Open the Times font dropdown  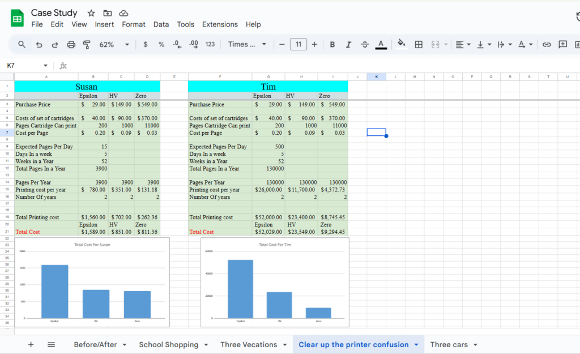[x=247, y=44]
